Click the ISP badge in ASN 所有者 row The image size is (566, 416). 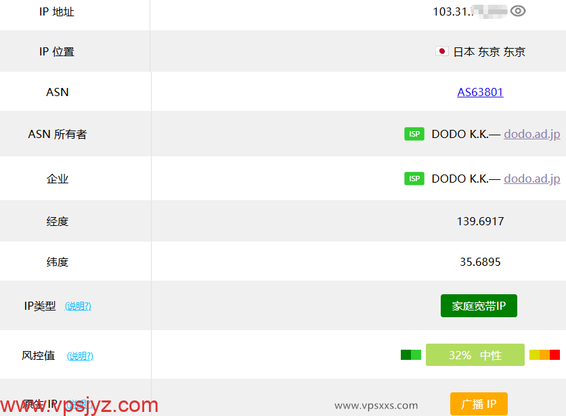tap(414, 134)
